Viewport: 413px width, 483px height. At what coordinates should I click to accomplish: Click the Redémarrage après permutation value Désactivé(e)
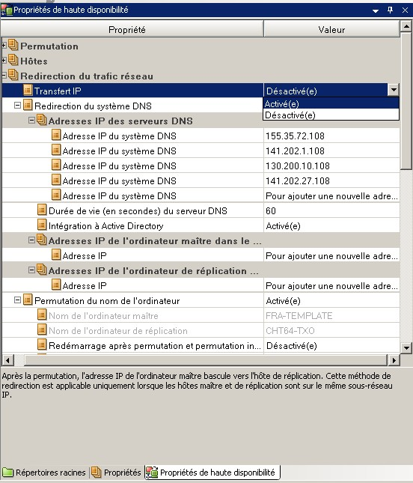(331, 346)
